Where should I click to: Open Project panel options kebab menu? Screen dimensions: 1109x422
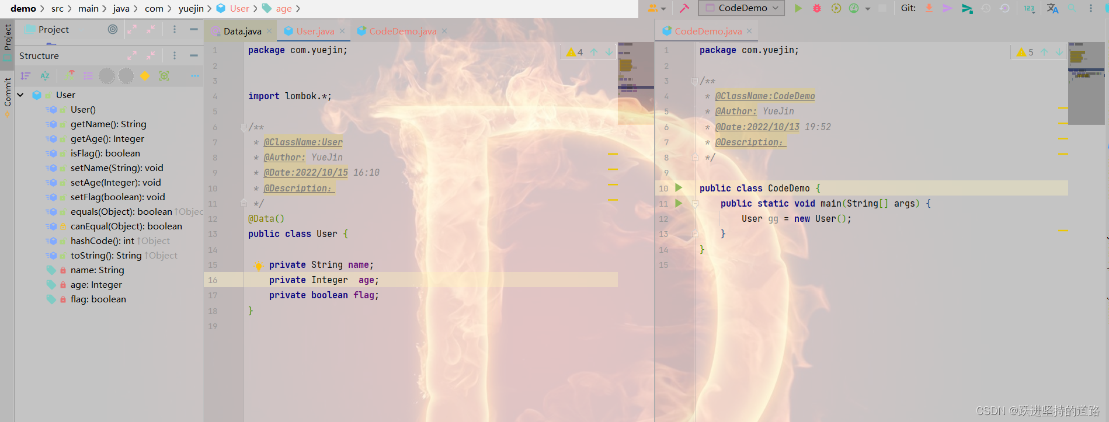pyautogui.click(x=174, y=29)
